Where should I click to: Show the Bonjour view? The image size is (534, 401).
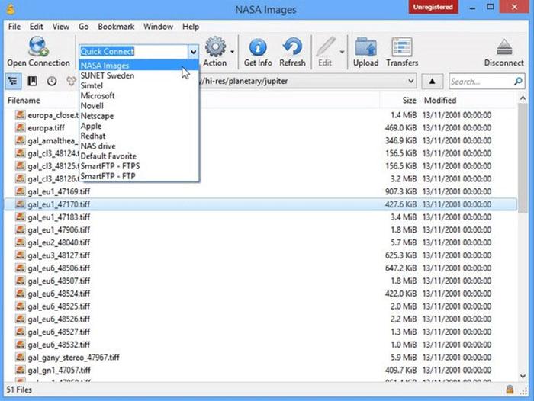pos(71,81)
